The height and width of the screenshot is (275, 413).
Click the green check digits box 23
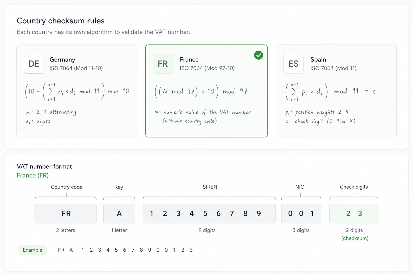[x=354, y=214]
